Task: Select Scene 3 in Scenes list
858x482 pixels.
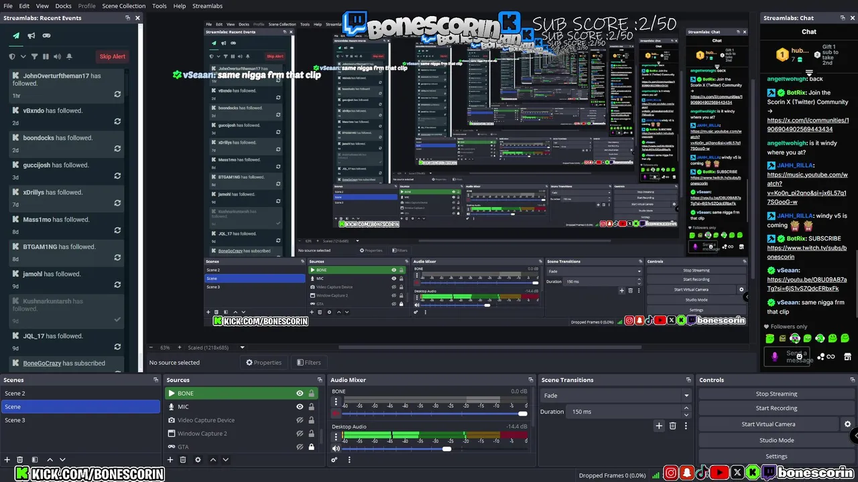Action: pyautogui.click(x=80, y=420)
